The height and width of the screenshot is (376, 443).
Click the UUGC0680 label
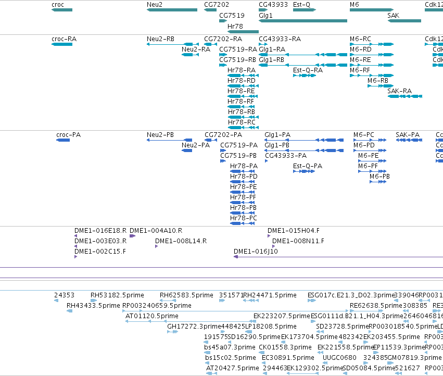339,358
